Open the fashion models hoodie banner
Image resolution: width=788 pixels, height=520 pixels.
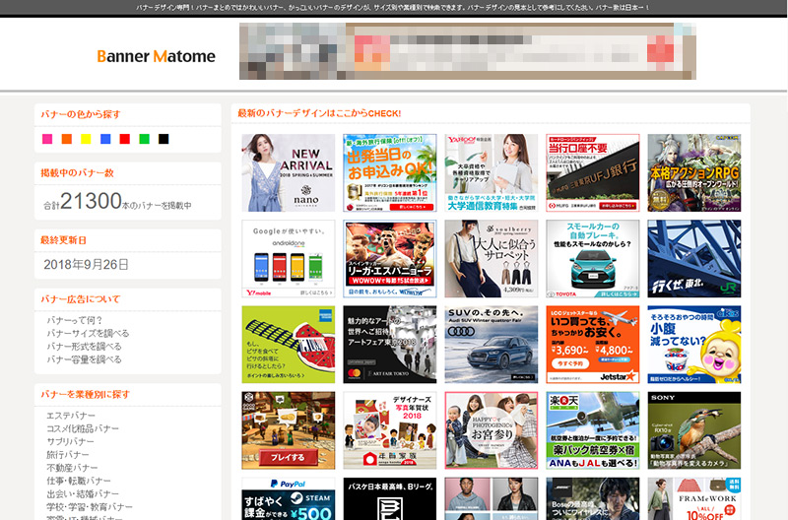[491, 498]
